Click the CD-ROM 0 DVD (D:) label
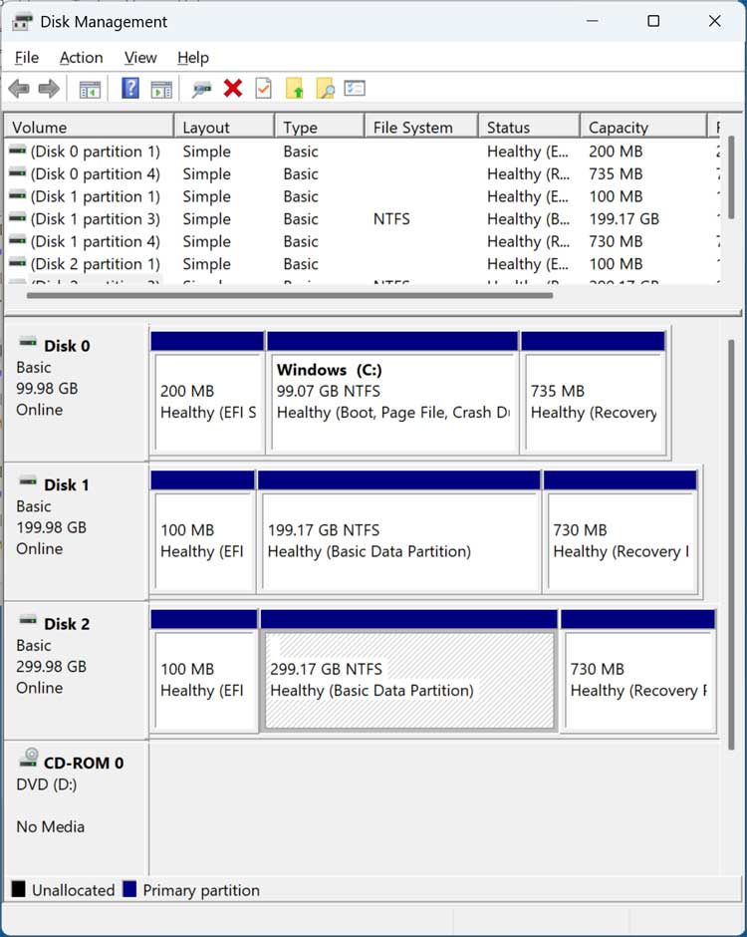747x937 pixels. 76,809
